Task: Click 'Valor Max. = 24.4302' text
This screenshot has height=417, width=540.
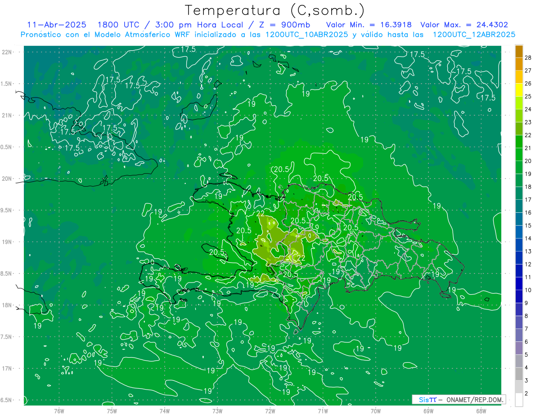Action: (x=464, y=25)
